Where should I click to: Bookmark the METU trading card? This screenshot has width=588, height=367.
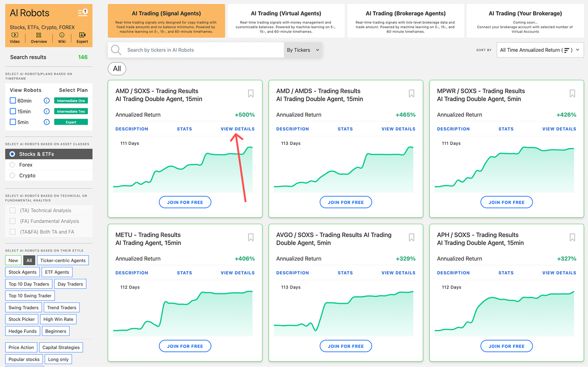pyautogui.click(x=251, y=237)
